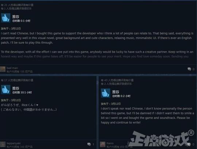The width and height of the screenshot is (197, 149).
Task: Click the thumbs-up icon on Nano's review
Action: pyautogui.click(x=105, y=93)
